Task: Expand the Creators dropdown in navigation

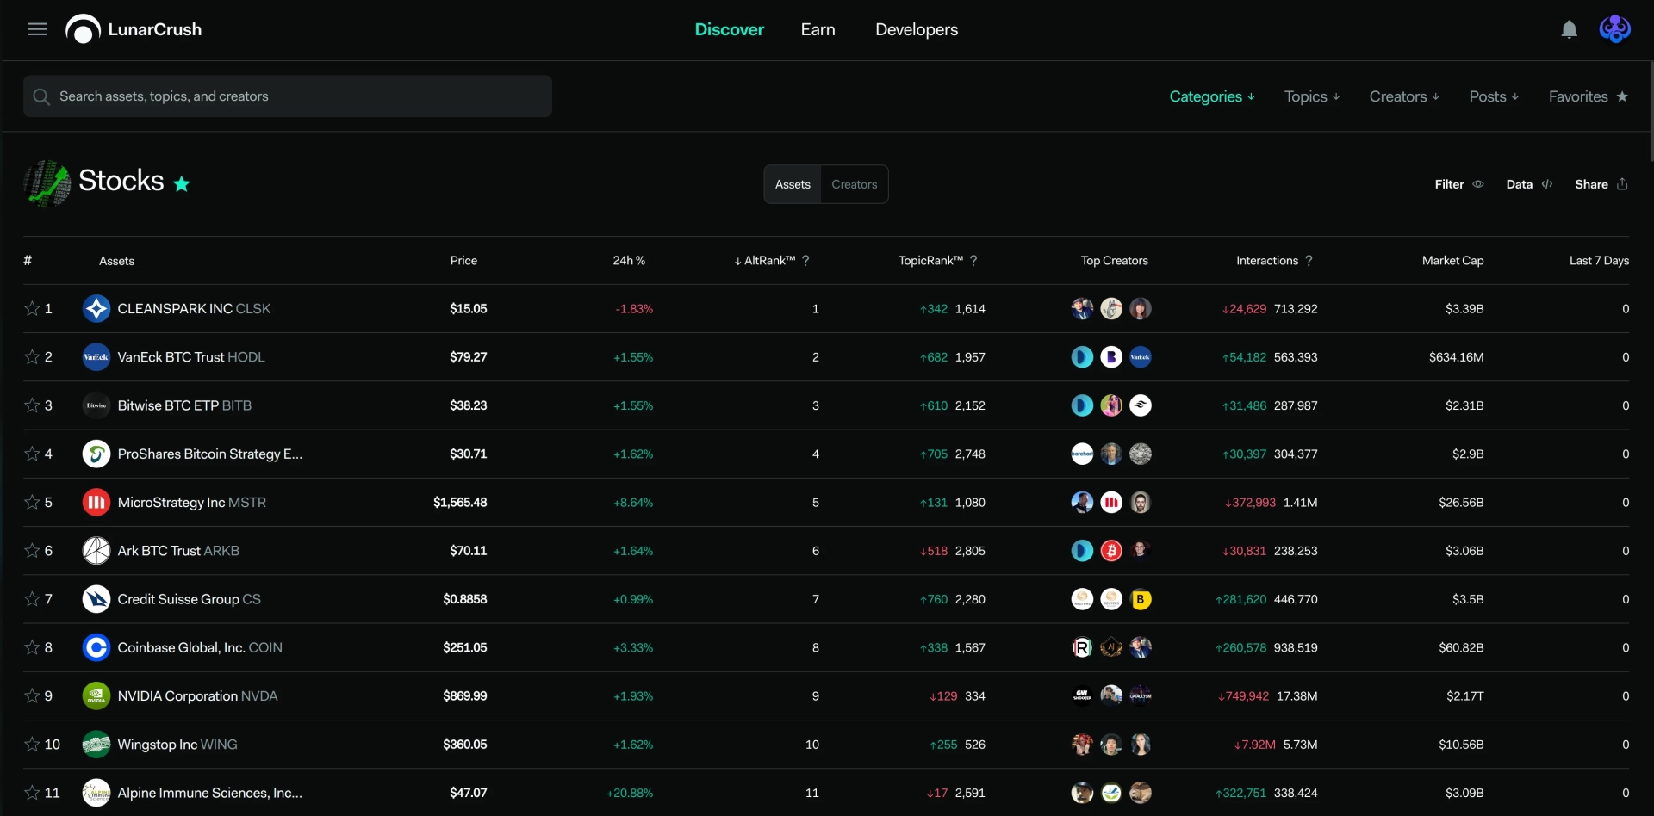Action: [x=1404, y=96]
